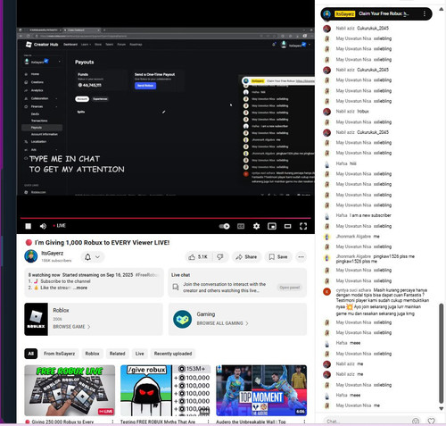Open options for Testing FREE ROBUX Myths video
446x426 pixels.
coord(208,422)
